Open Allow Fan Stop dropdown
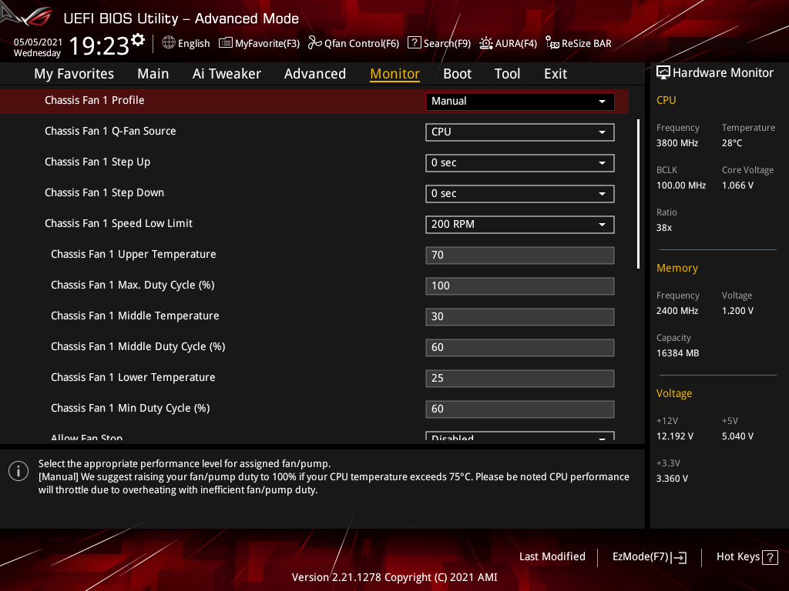The height and width of the screenshot is (591, 789). (x=520, y=436)
